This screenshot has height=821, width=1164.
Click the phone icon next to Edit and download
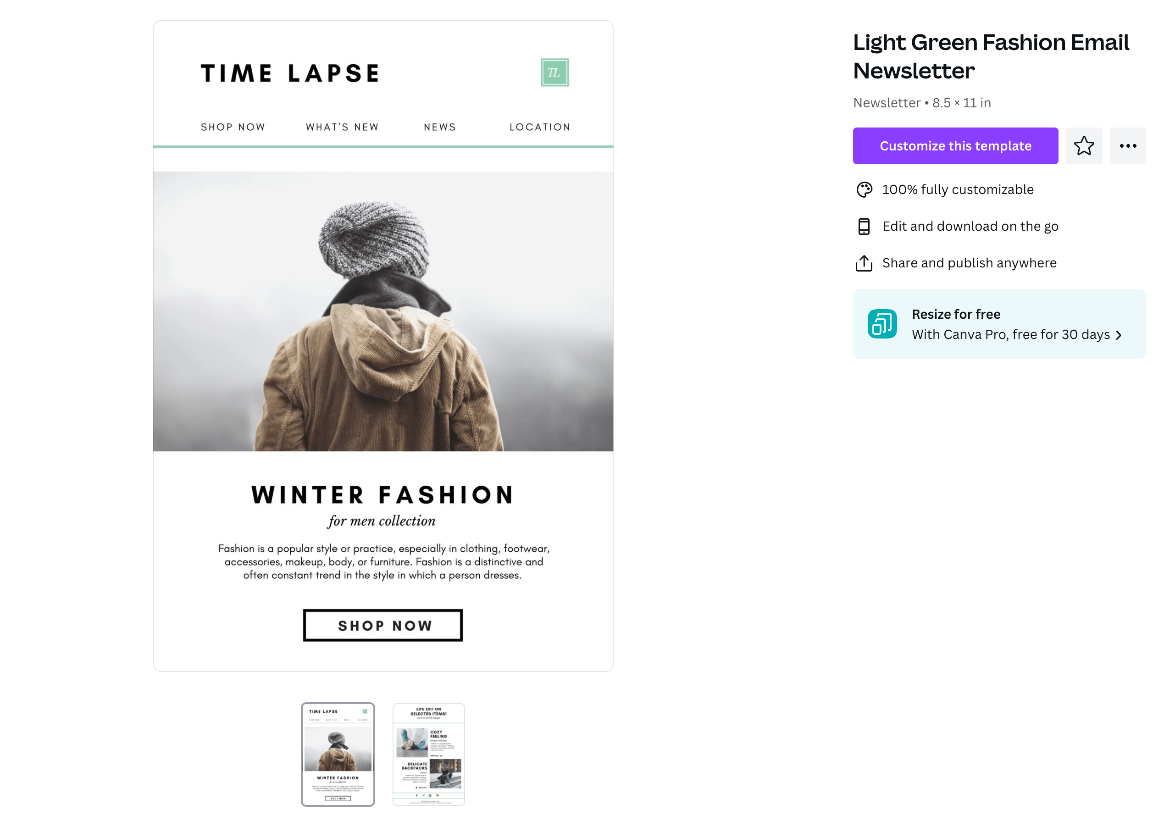pos(864,226)
